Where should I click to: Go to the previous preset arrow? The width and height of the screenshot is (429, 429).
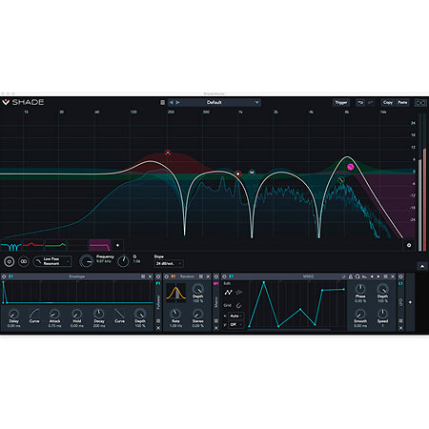point(172,102)
